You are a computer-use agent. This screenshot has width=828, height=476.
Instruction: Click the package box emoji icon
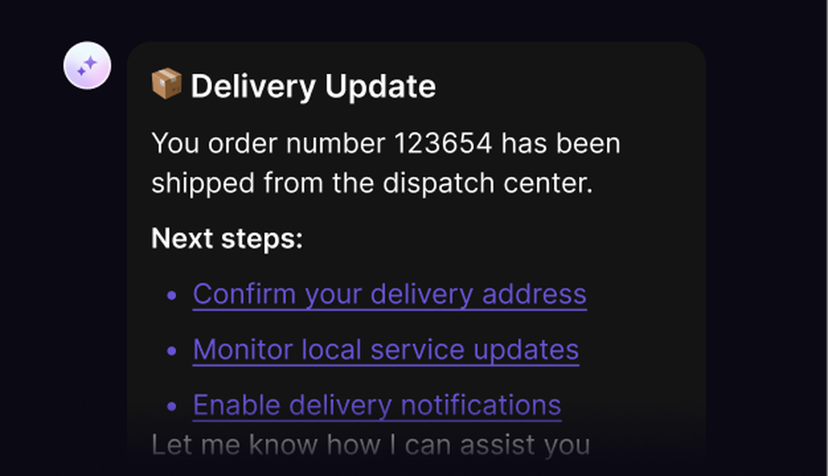point(166,84)
